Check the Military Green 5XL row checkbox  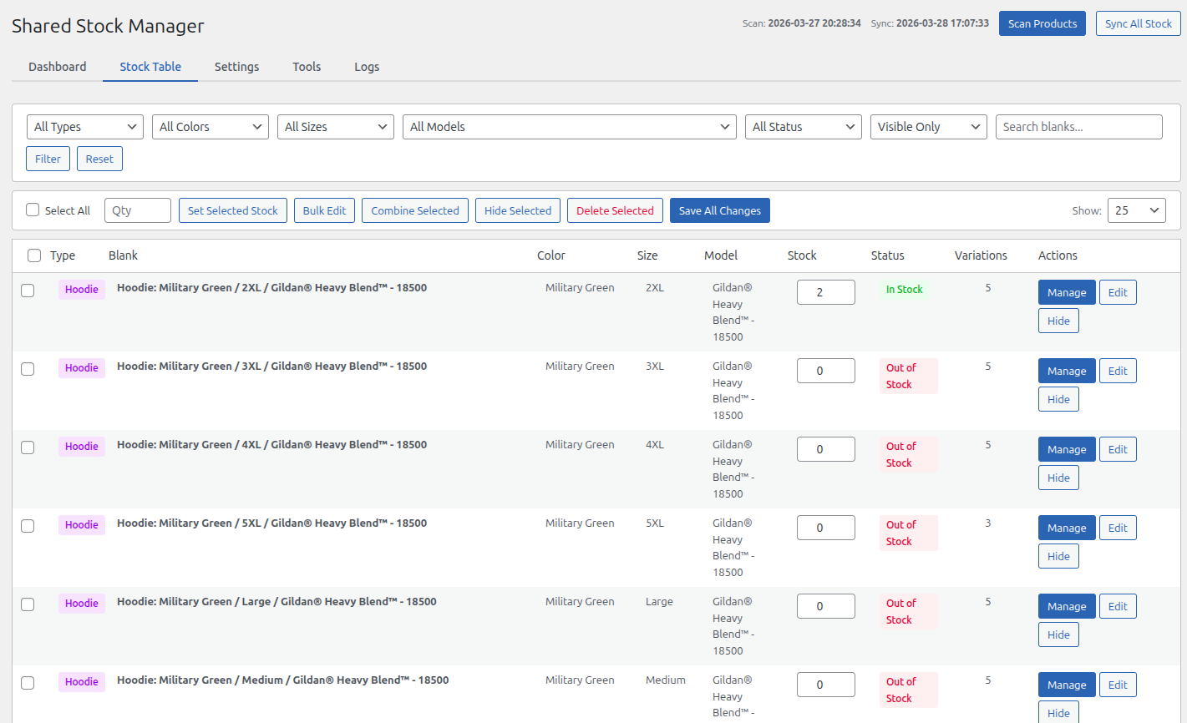point(27,526)
